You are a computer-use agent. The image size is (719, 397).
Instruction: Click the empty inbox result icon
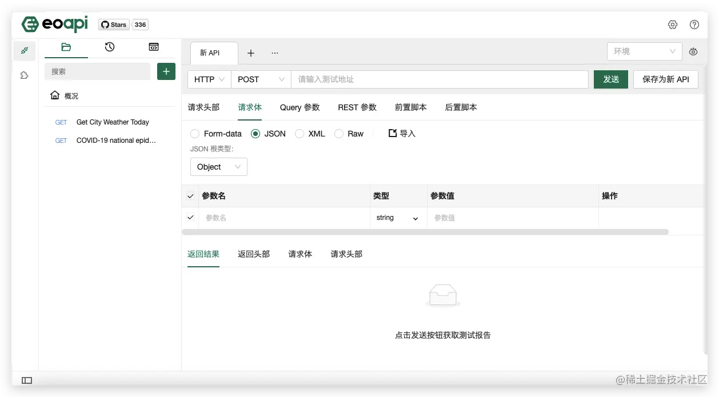coord(443,296)
